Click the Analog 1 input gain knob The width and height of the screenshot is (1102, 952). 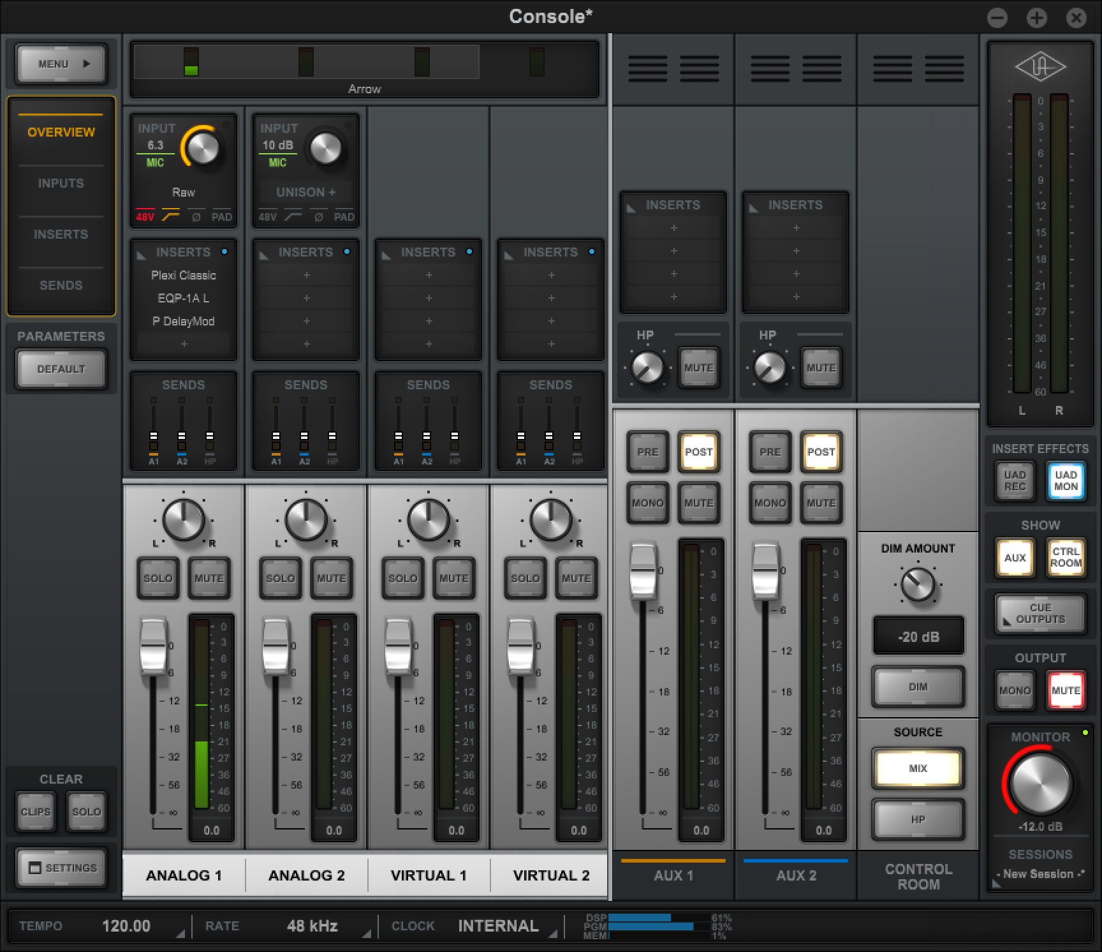click(x=203, y=148)
